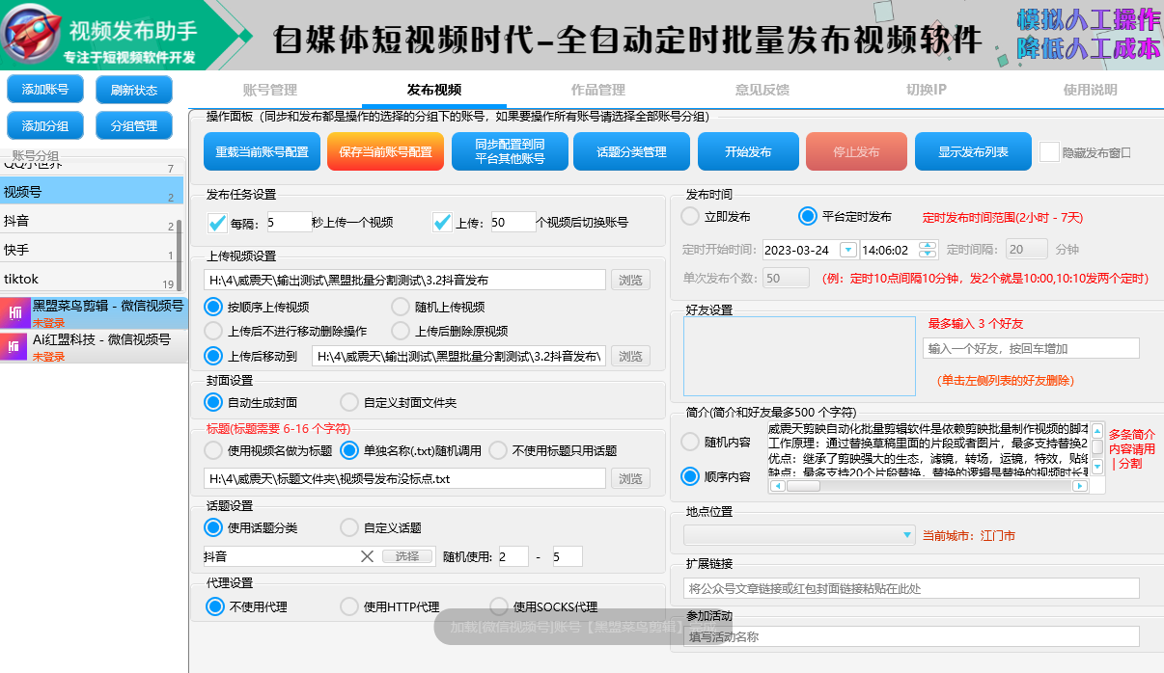Select 使用HTTP代理 option
This screenshot has width=1164, height=673.
(349, 606)
